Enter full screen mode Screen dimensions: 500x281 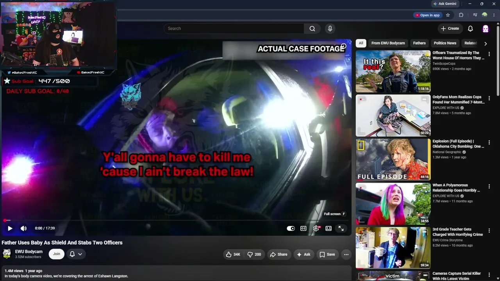(341, 228)
